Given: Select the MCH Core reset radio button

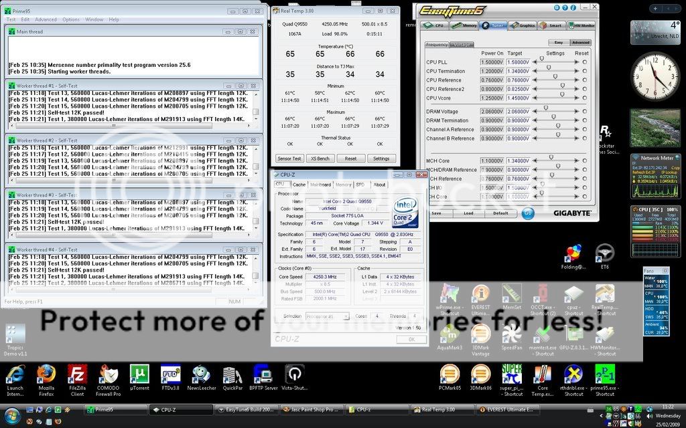Looking at the screenshot, I should pyautogui.click(x=585, y=160).
